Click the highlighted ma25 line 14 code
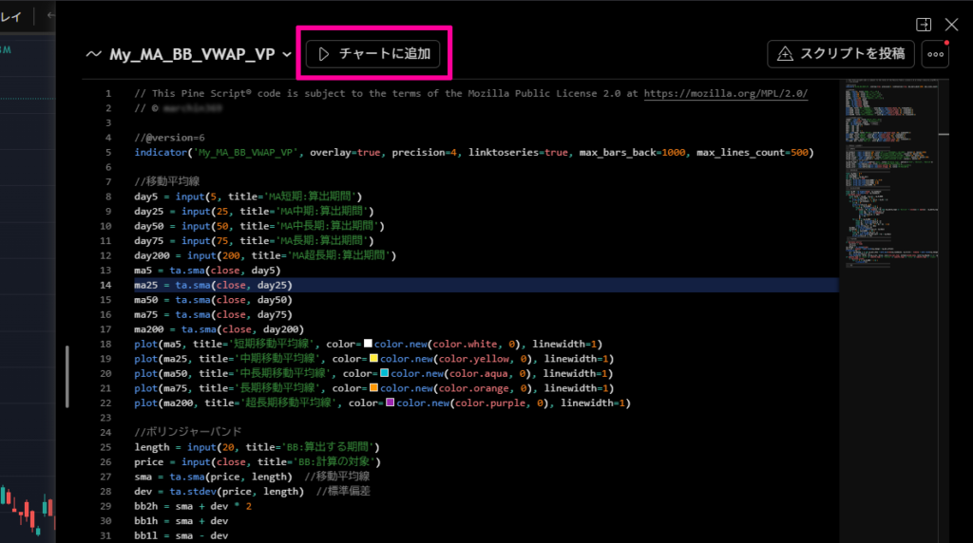 pyautogui.click(x=214, y=285)
